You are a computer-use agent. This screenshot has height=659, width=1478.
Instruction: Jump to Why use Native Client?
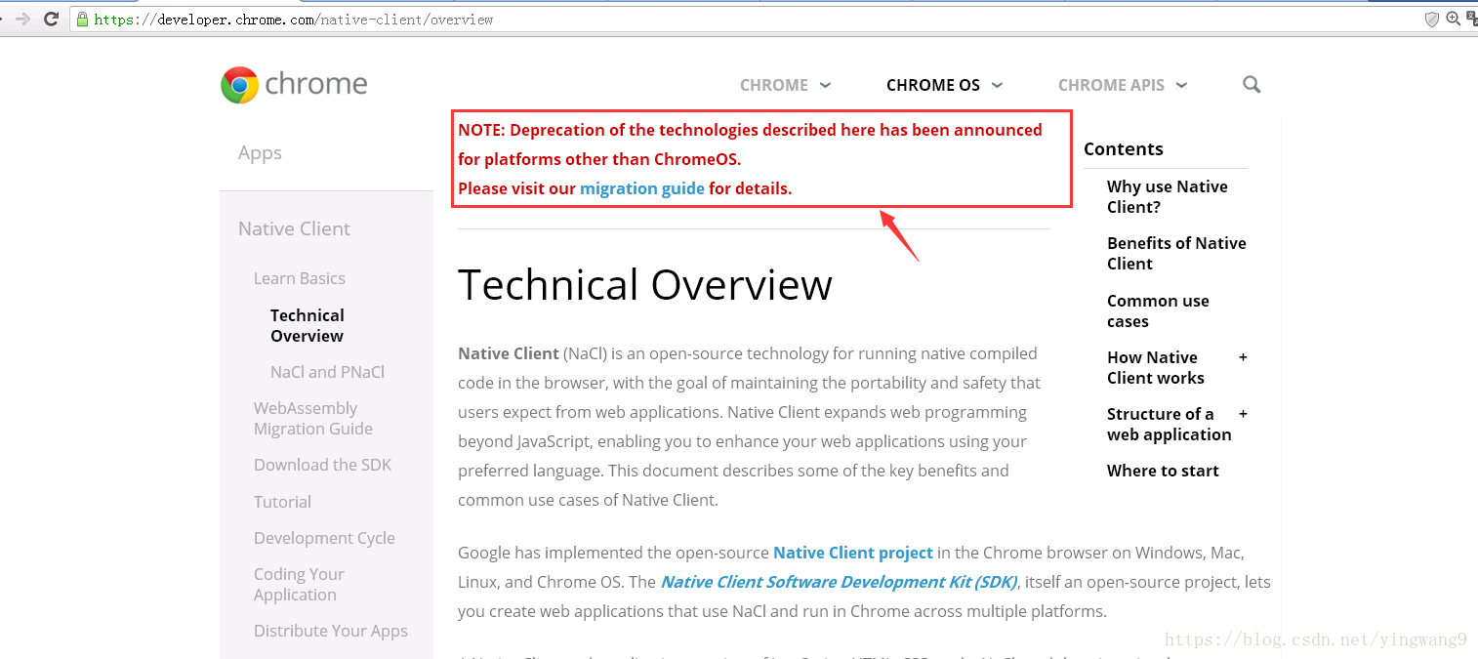pyautogui.click(x=1167, y=196)
